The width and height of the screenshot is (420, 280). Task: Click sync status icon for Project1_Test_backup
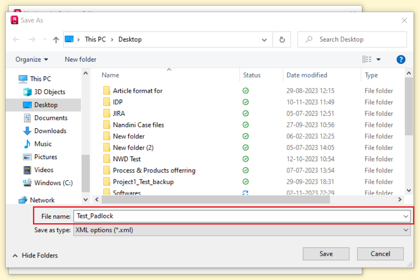pyautogui.click(x=245, y=182)
